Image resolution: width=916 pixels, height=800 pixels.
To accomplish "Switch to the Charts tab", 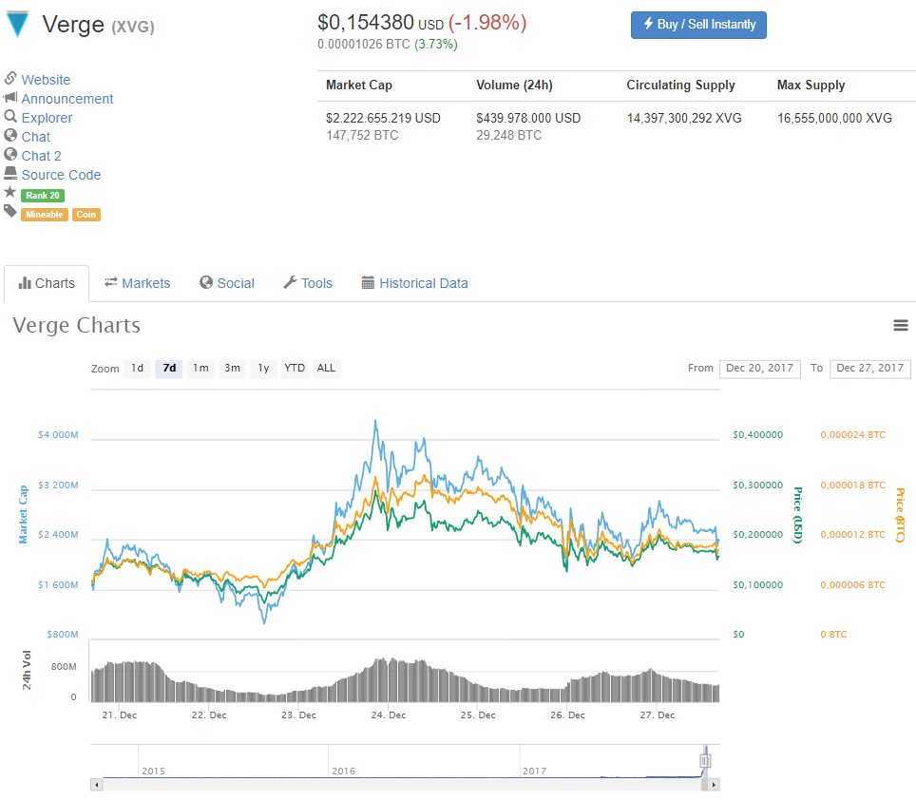I will coord(47,284).
